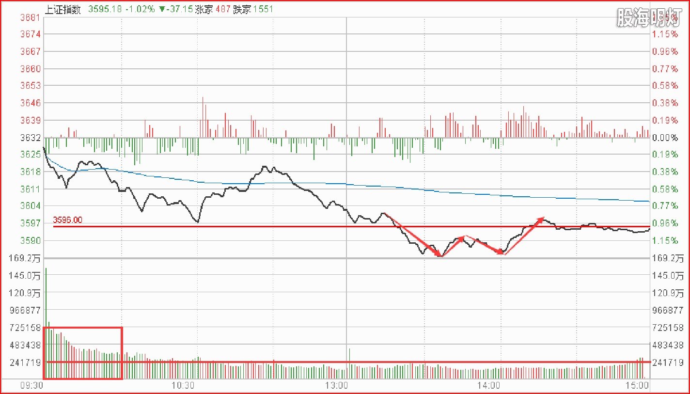Click the green 1.15% percentage label
The image size is (690, 394).
point(665,240)
